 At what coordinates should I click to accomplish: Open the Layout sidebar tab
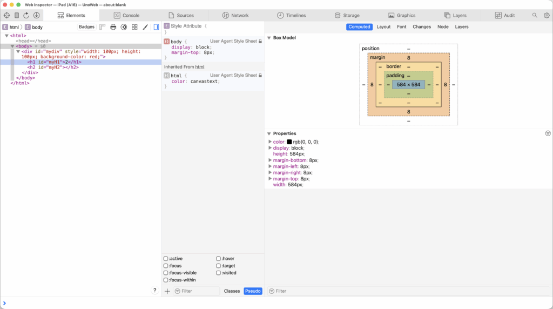coord(383,26)
